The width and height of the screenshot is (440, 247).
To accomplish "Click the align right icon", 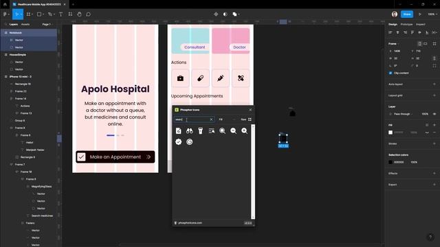I will pyautogui.click(x=405, y=32).
